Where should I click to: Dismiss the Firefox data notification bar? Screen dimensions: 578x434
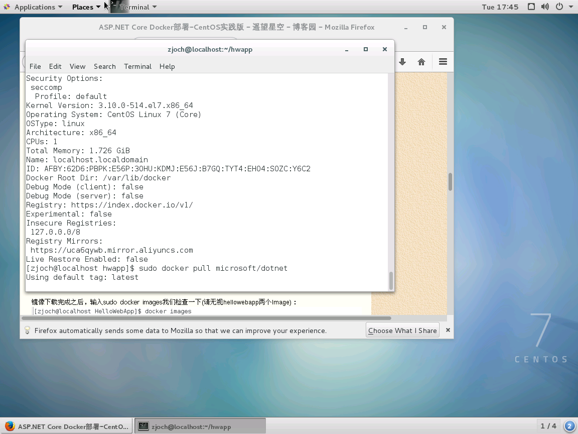click(448, 330)
